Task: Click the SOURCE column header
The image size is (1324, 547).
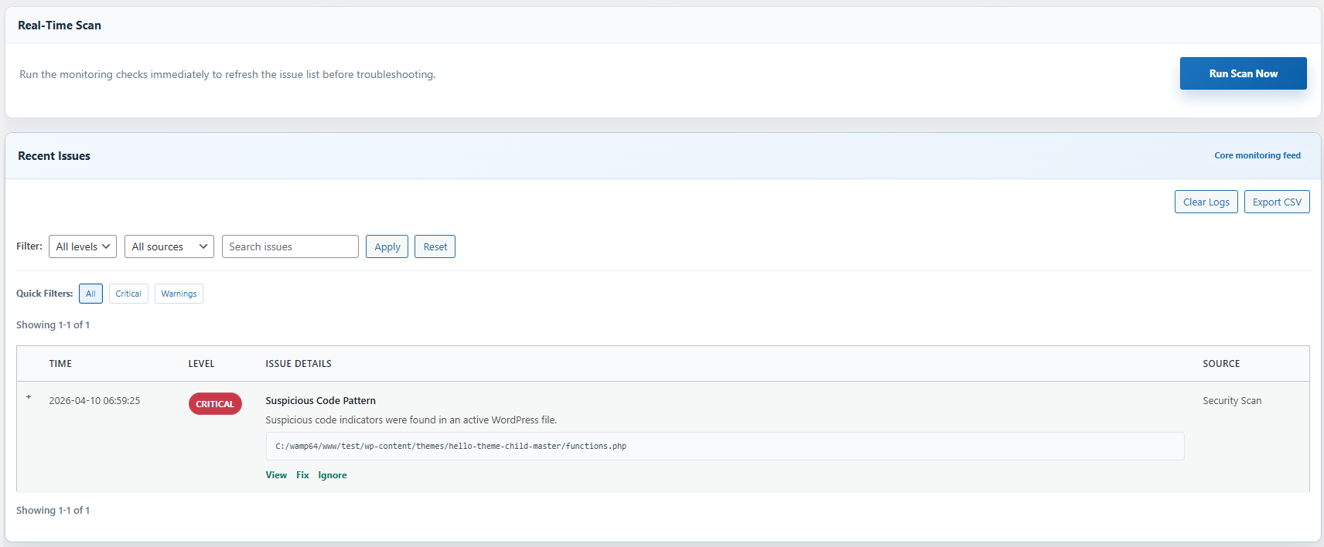Action: point(1221,364)
